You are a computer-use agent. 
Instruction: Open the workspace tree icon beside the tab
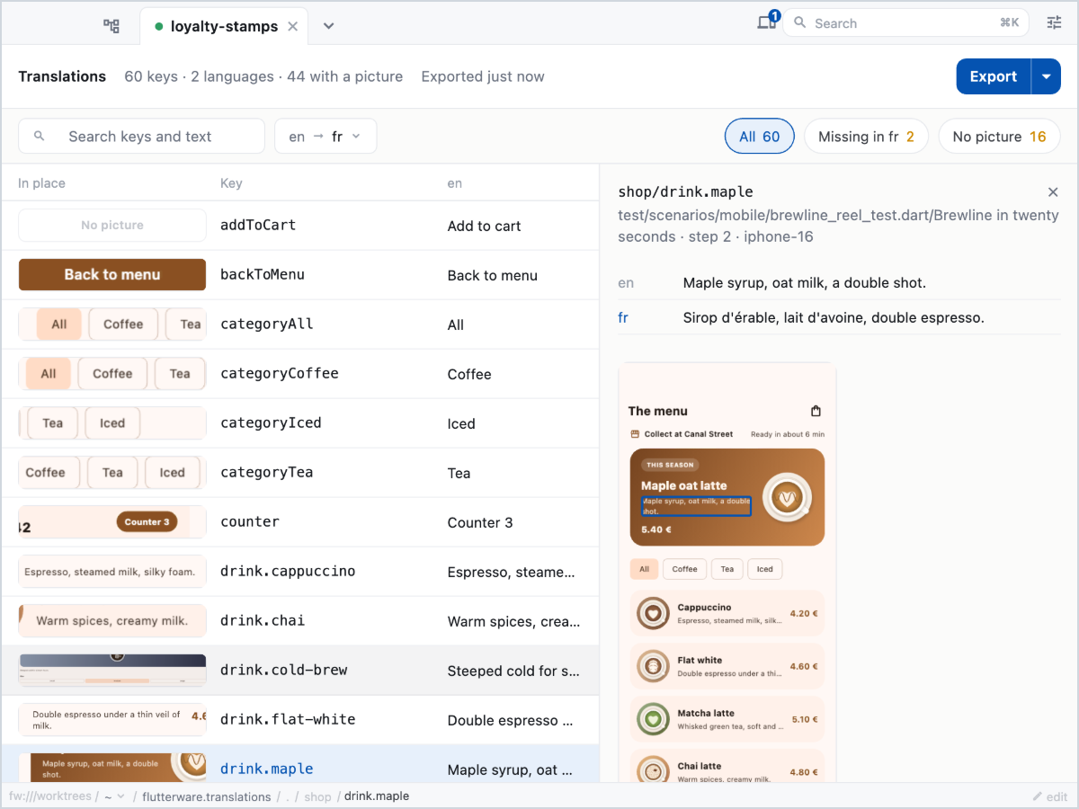[x=111, y=26]
